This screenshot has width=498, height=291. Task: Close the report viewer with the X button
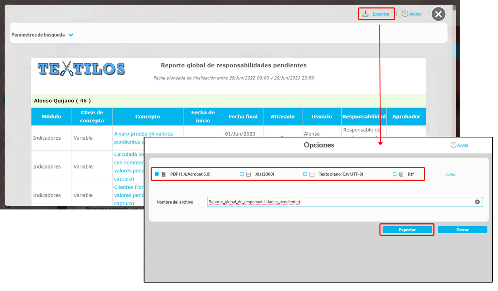point(438,14)
